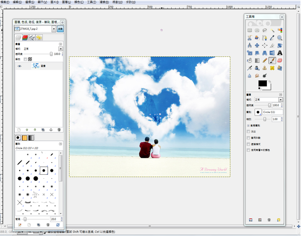Open the paint mode dropdown in tool options
The height and width of the screenshot is (241, 302).
pos(280,99)
